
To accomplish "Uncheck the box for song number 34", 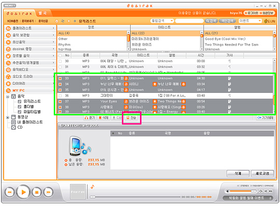I will coord(60,84).
